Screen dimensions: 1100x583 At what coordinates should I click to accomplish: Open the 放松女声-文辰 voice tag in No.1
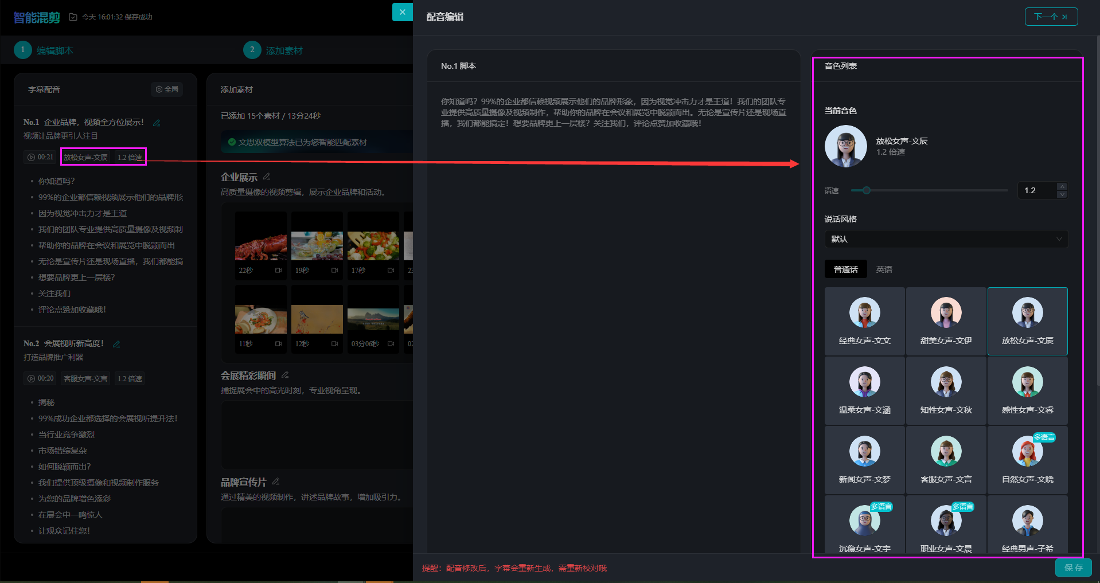pos(85,157)
